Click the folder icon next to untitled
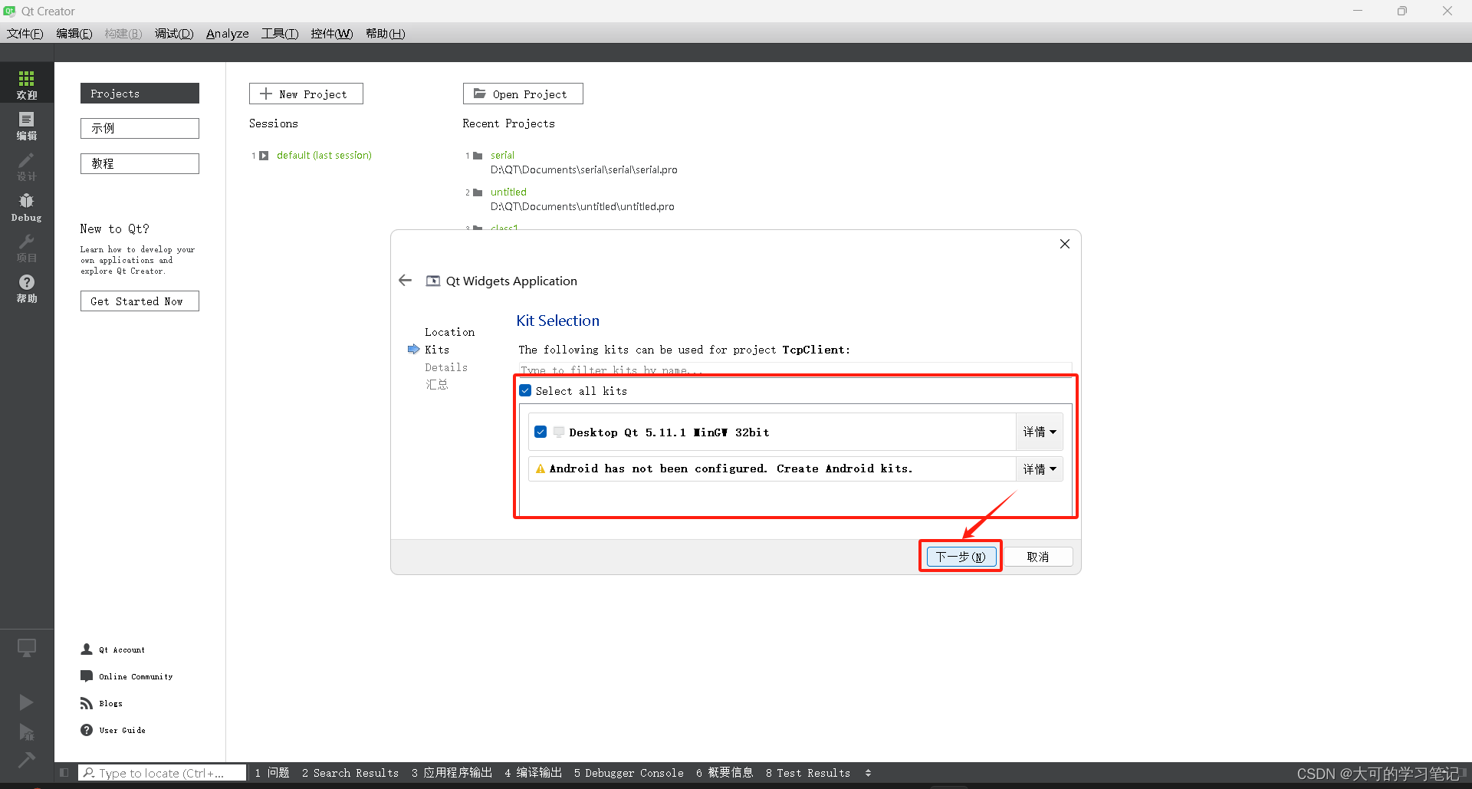Screen dimensions: 1472x789 click(478, 192)
